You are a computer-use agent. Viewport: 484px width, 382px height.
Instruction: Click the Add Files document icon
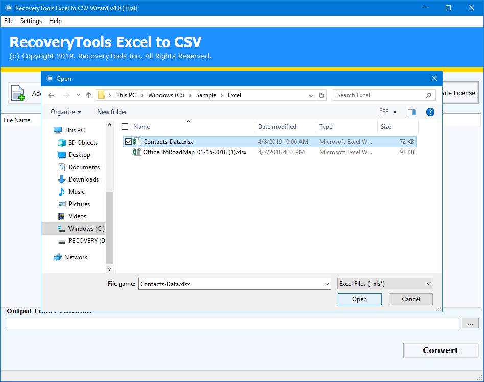tap(18, 93)
